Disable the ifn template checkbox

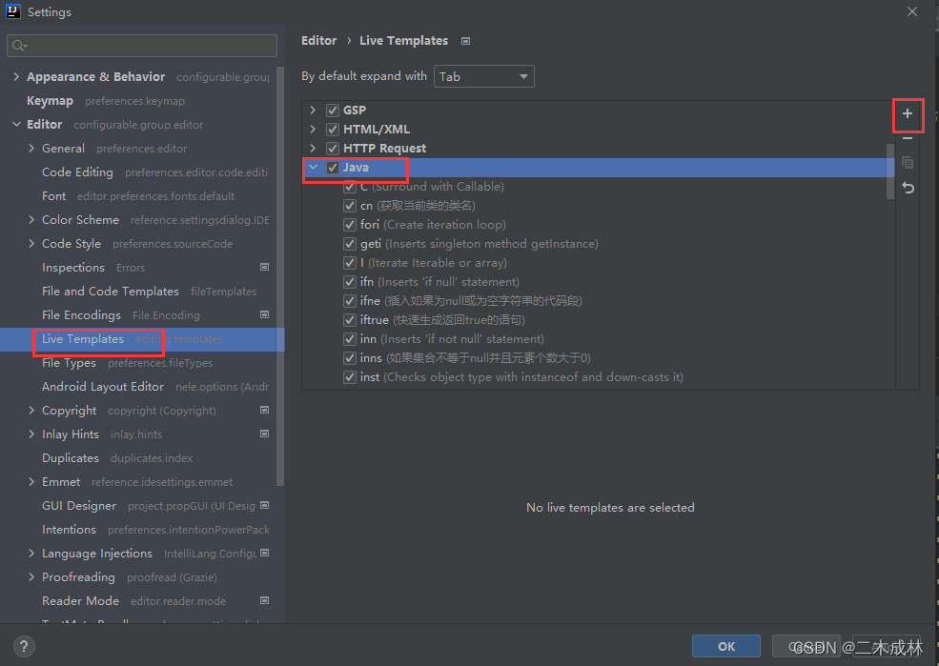(x=350, y=282)
